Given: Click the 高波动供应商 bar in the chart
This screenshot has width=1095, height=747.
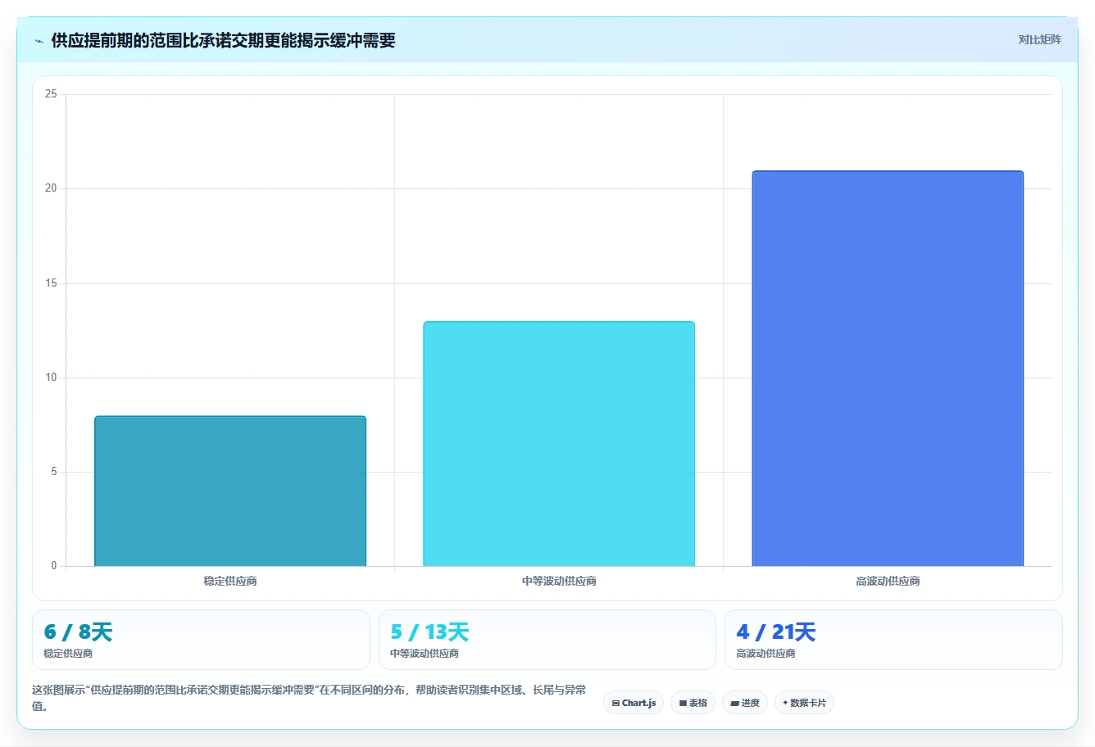Looking at the screenshot, I should point(888,369).
